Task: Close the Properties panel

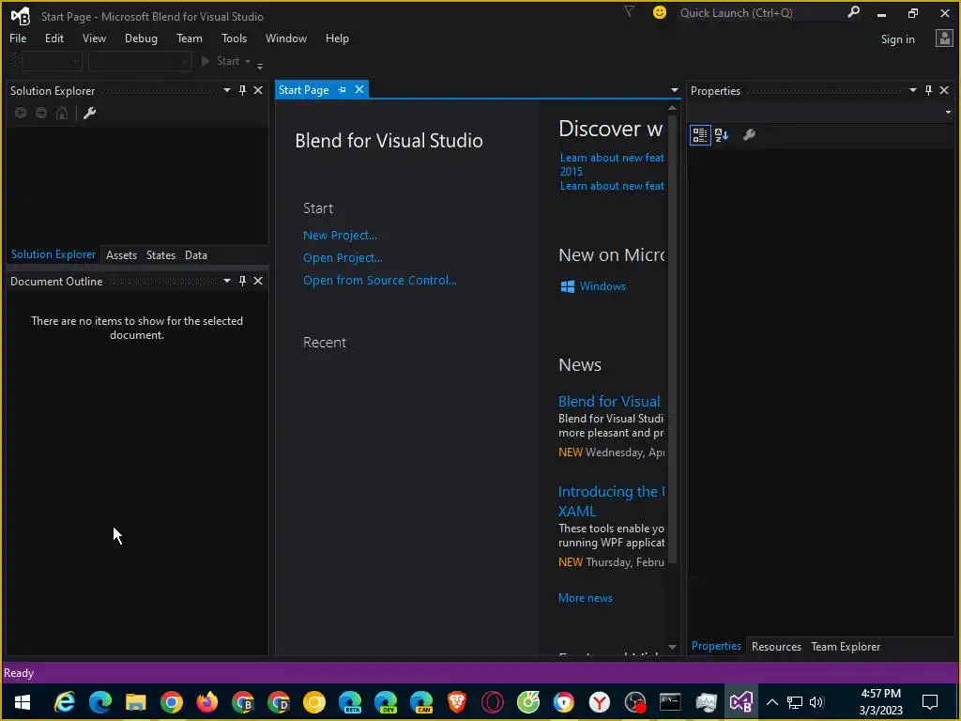Action: pos(944,90)
